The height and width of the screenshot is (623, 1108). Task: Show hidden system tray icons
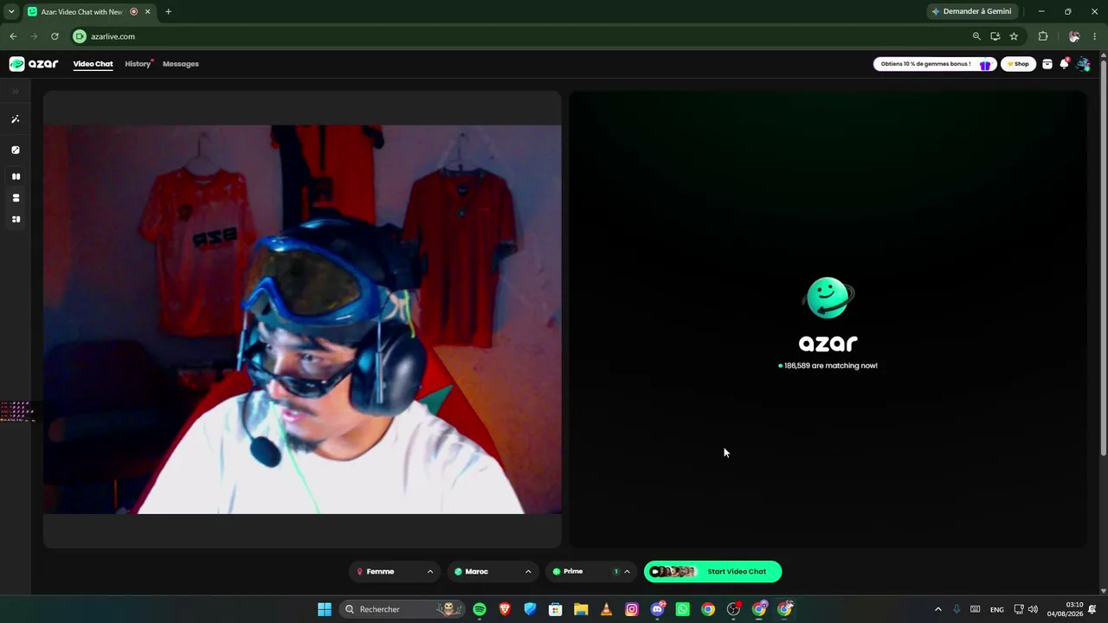(937, 609)
